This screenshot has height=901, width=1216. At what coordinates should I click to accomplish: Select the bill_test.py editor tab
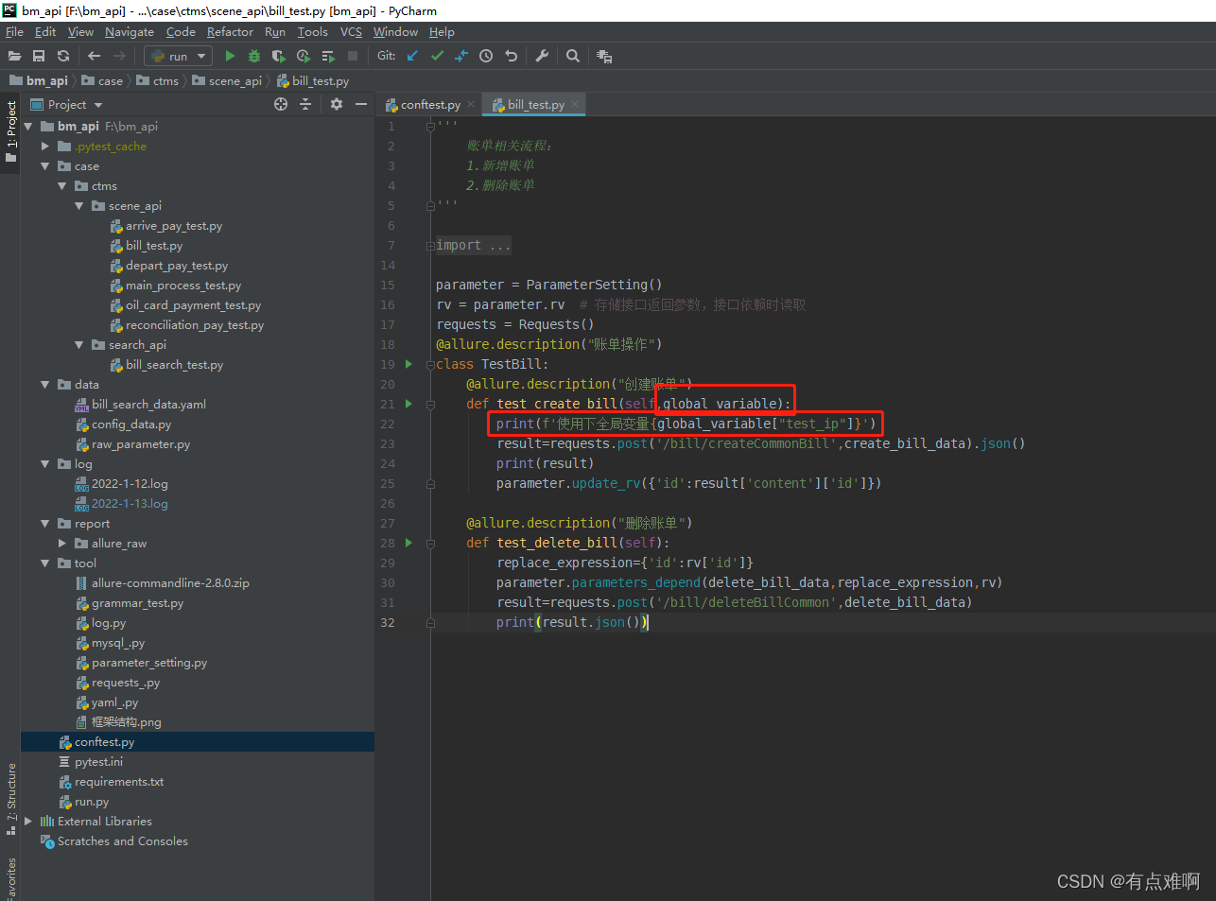tap(535, 105)
